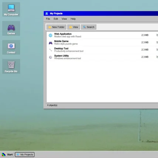
Task: Click the 'Productivity enhancement tool' description
Action: (69, 51)
